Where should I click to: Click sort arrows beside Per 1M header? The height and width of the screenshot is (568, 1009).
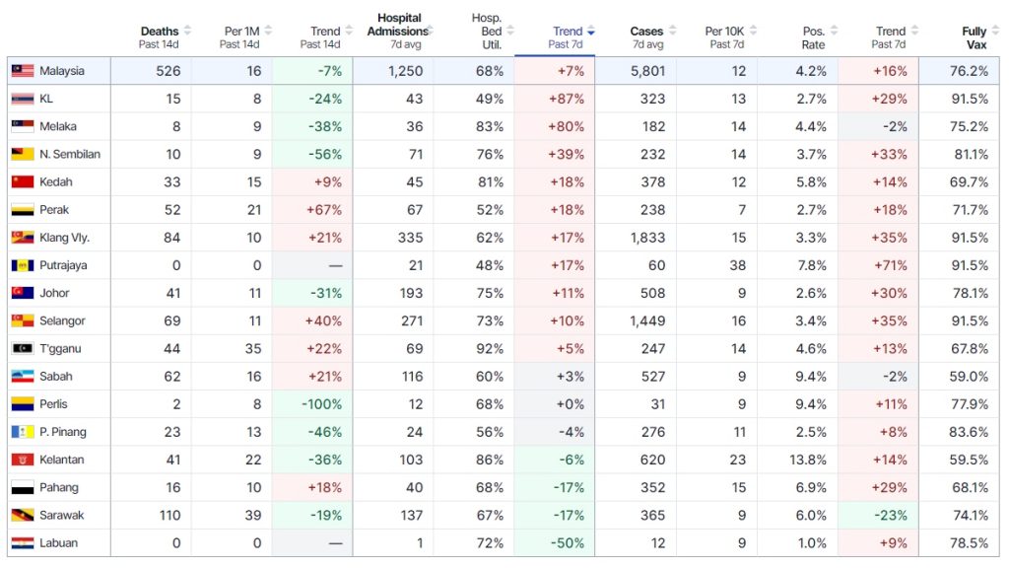[x=268, y=32]
